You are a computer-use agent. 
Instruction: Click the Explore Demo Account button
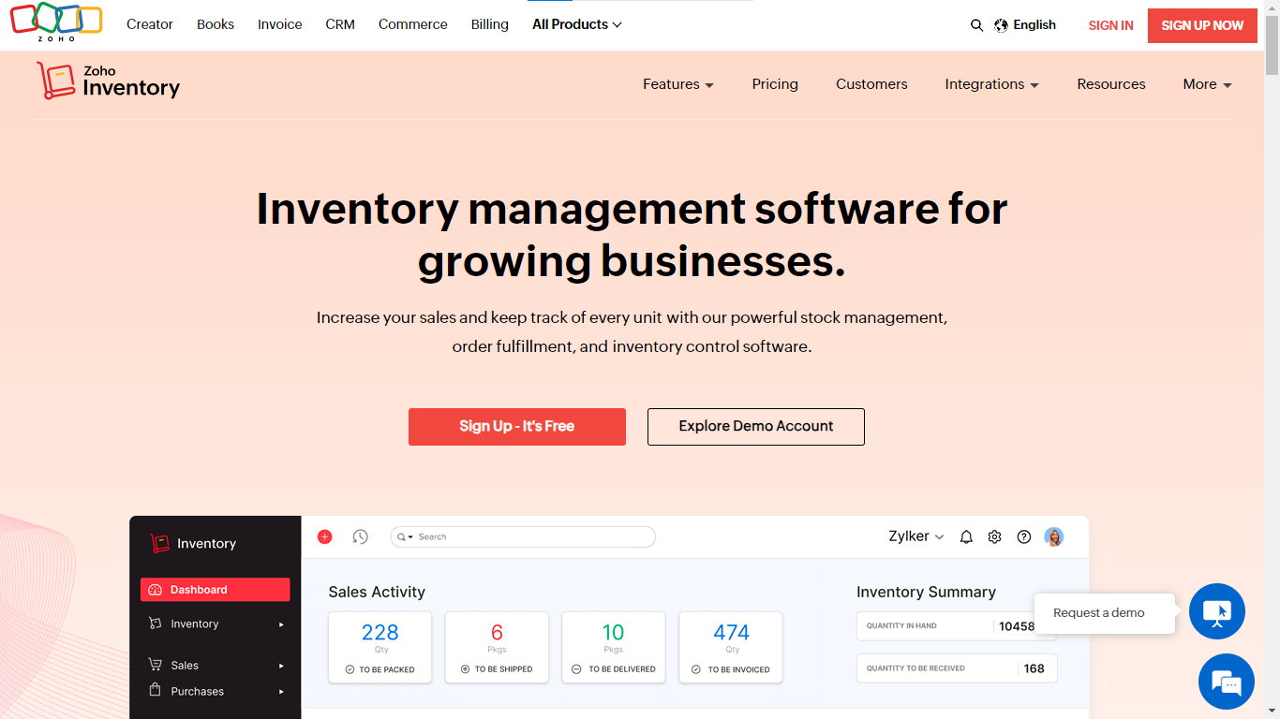point(755,426)
